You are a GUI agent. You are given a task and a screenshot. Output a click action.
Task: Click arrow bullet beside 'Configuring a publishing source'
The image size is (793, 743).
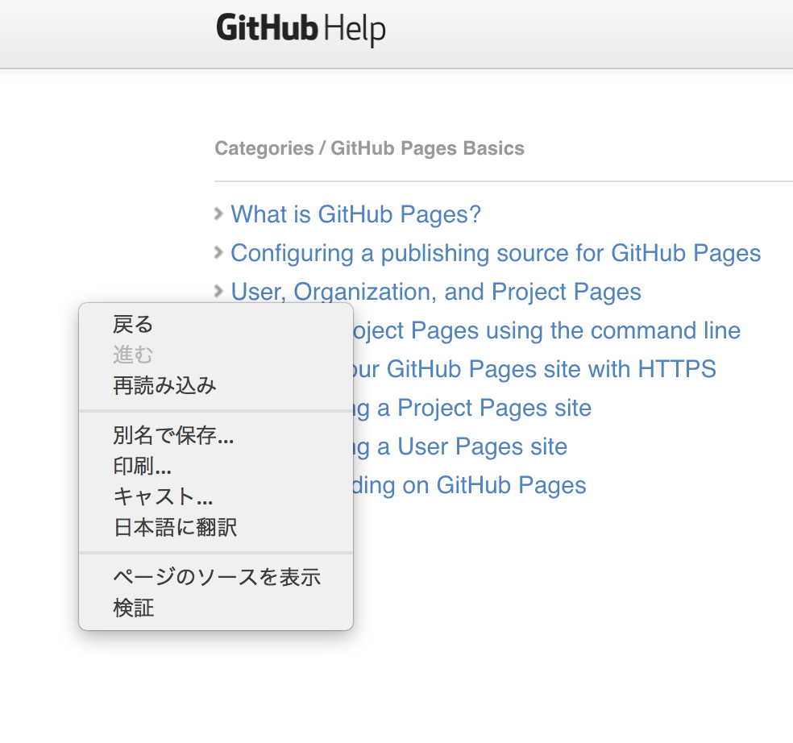pos(218,252)
